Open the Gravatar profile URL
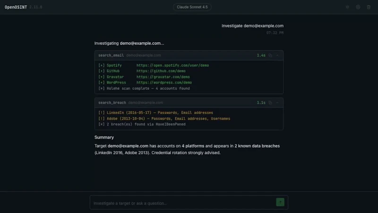This screenshot has height=213, width=378. pyautogui.click(x=163, y=77)
